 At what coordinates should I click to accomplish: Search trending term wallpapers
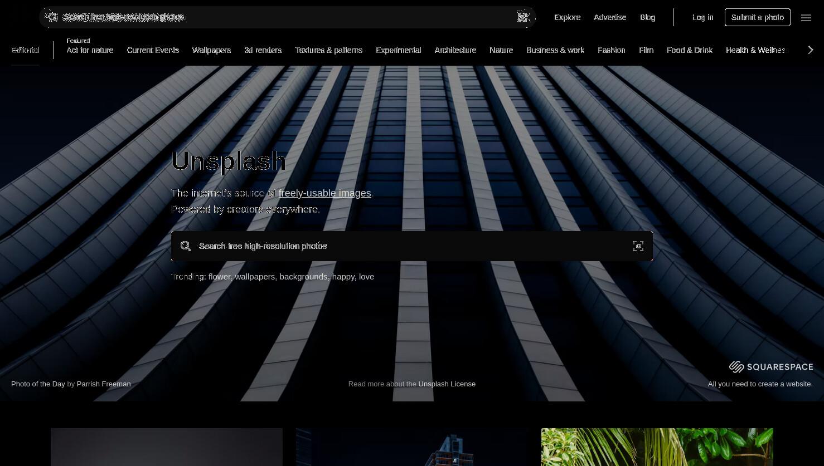coord(255,277)
